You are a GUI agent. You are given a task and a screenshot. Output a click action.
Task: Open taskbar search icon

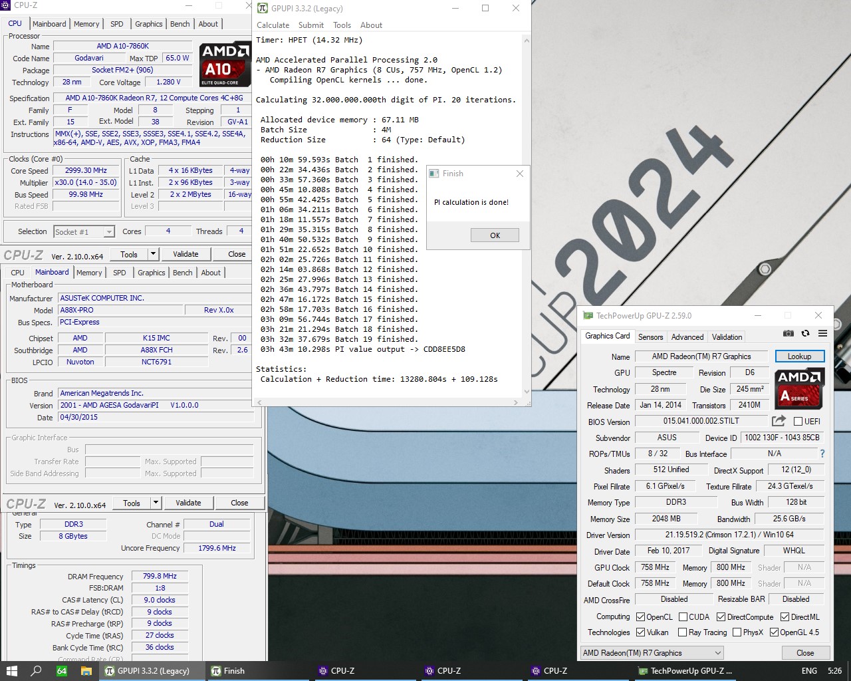tap(37, 671)
